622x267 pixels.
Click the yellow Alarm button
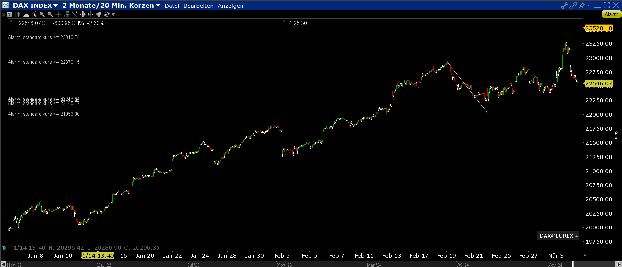click(611, 14)
